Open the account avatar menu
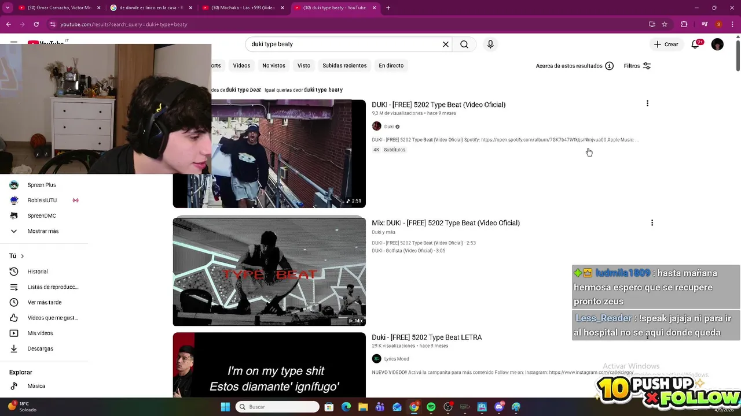The width and height of the screenshot is (741, 416). (x=717, y=44)
